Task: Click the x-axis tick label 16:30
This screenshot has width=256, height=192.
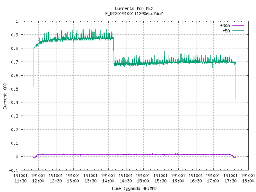Action: 196,181
